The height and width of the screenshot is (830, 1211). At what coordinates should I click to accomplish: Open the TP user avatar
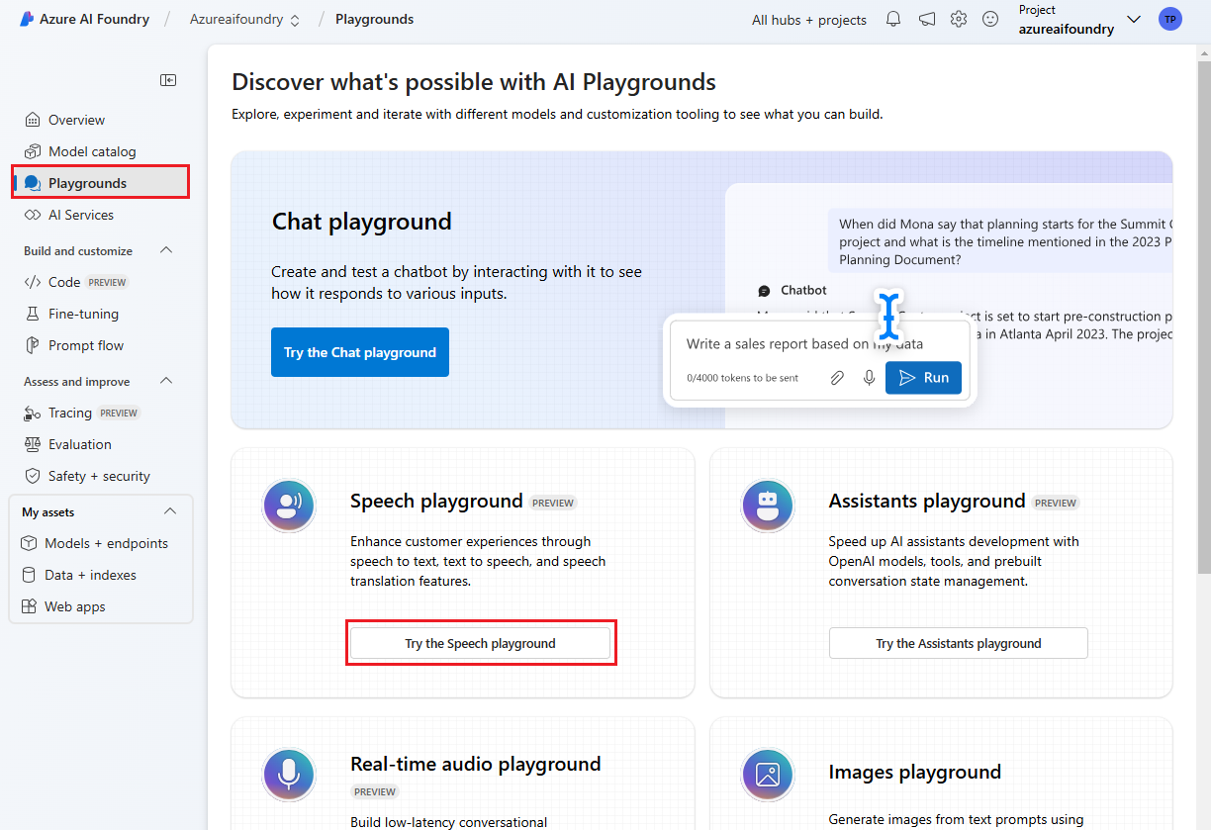tap(1170, 19)
